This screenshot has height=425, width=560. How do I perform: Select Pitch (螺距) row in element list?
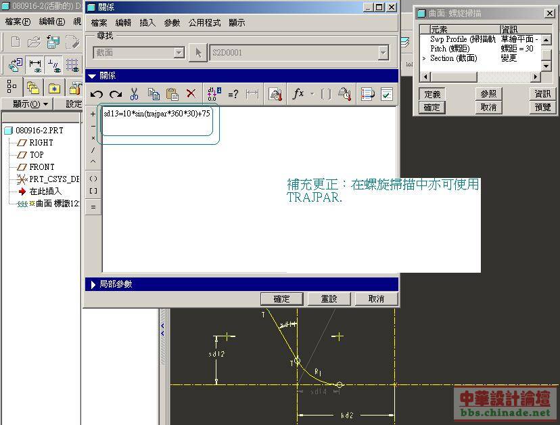(x=480, y=49)
